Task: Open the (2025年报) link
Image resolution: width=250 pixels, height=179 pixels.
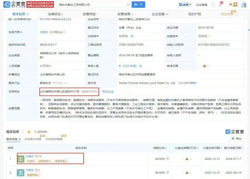Action: (x=129, y=66)
